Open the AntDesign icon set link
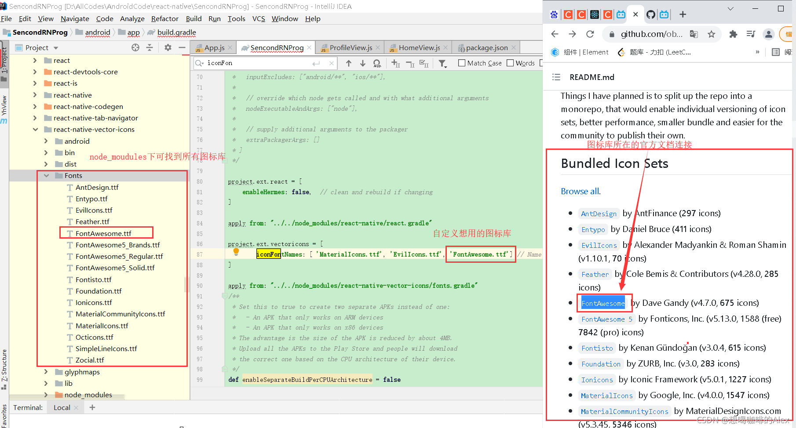 (x=599, y=214)
